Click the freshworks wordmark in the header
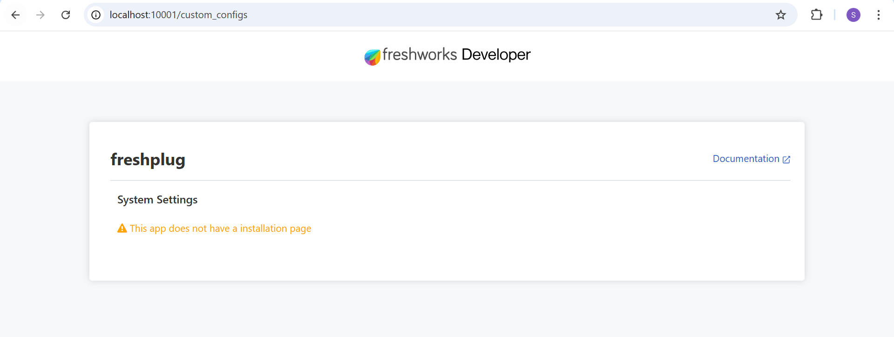This screenshot has width=894, height=337. [420, 54]
